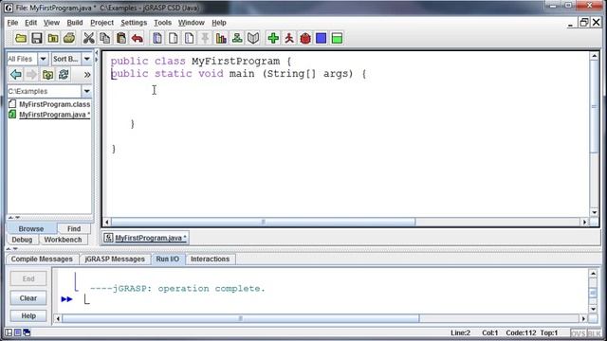
Task: Open the All Files filter dropdown
Action: tap(43, 59)
